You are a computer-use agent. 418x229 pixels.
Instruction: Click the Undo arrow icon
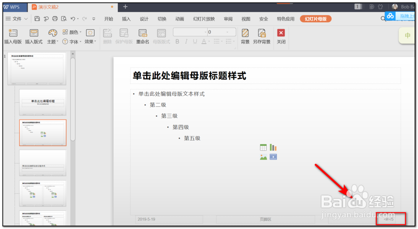click(x=73, y=19)
